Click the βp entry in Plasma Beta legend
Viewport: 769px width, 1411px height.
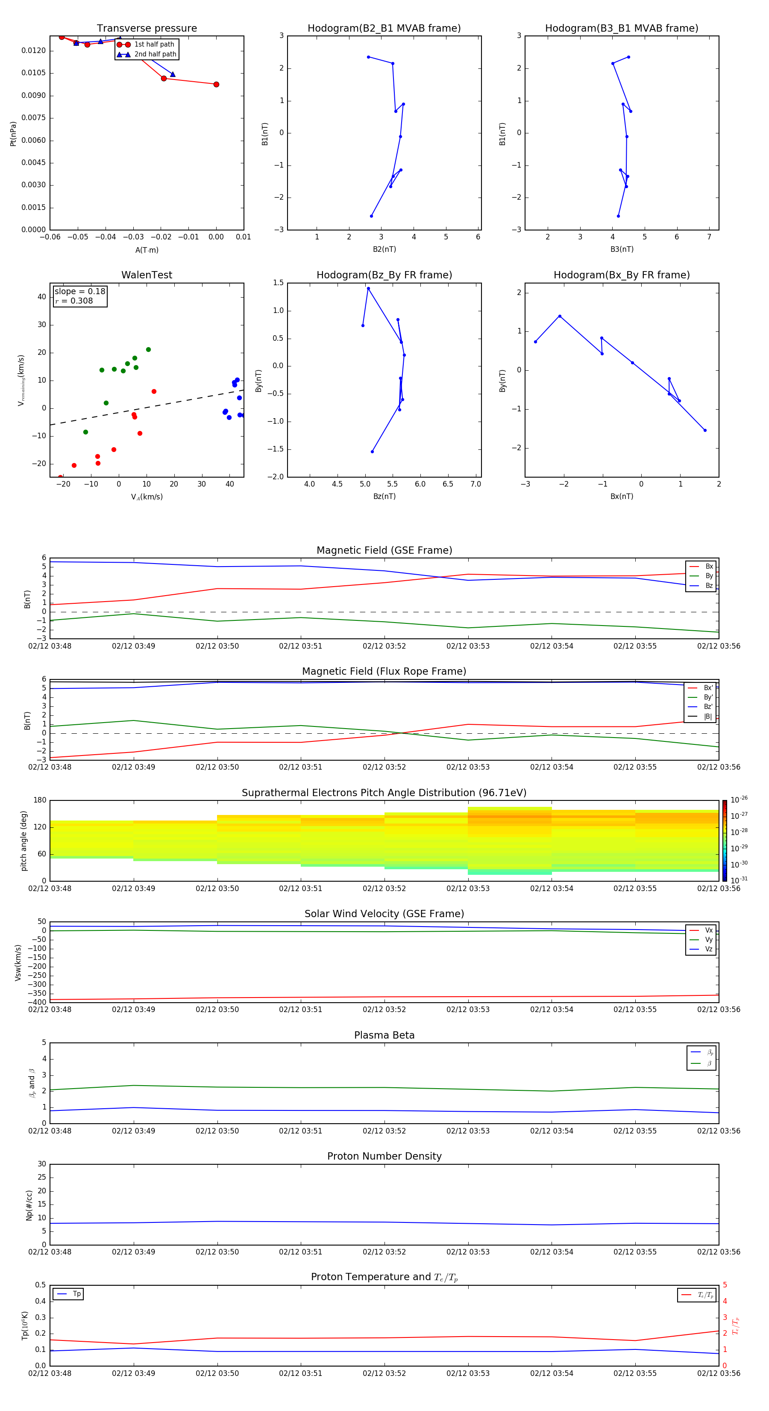pyautogui.click(x=702, y=1052)
